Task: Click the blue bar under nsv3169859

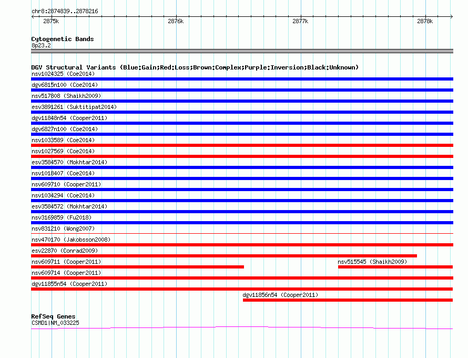Action: pos(242,223)
